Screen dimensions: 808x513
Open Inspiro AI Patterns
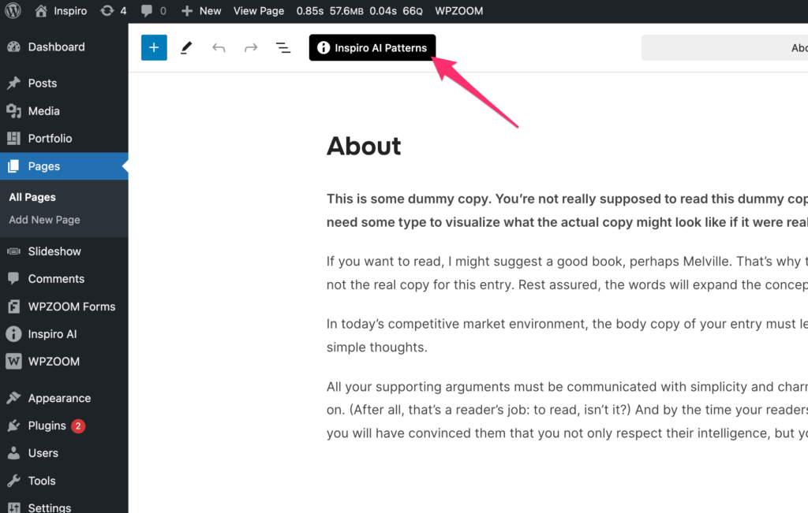pyautogui.click(x=372, y=47)
